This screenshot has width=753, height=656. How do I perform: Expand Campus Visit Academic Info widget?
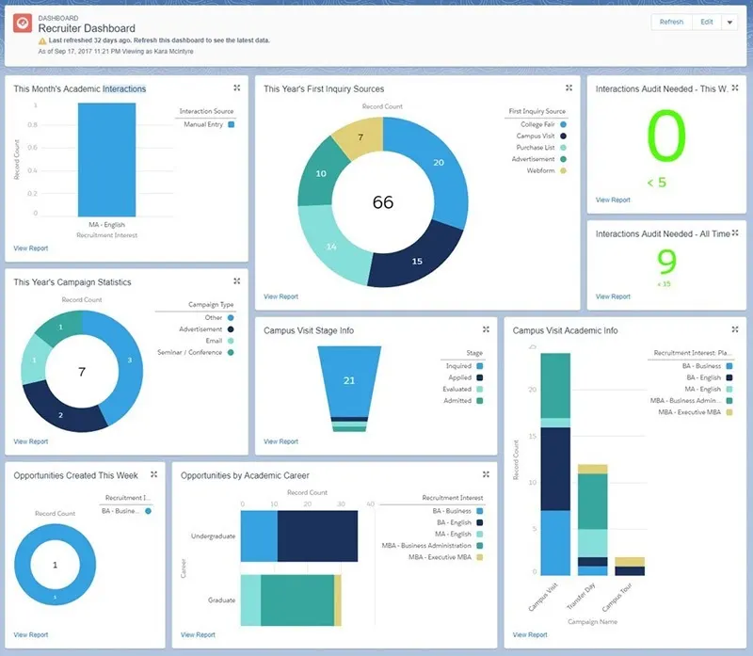pos(736,330)
